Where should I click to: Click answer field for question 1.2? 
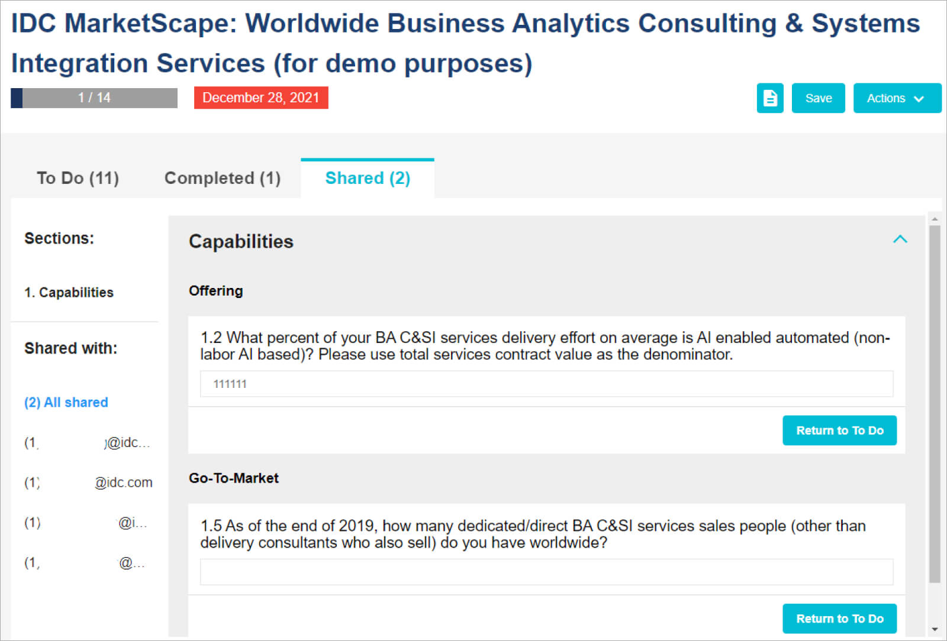point(546,384)
